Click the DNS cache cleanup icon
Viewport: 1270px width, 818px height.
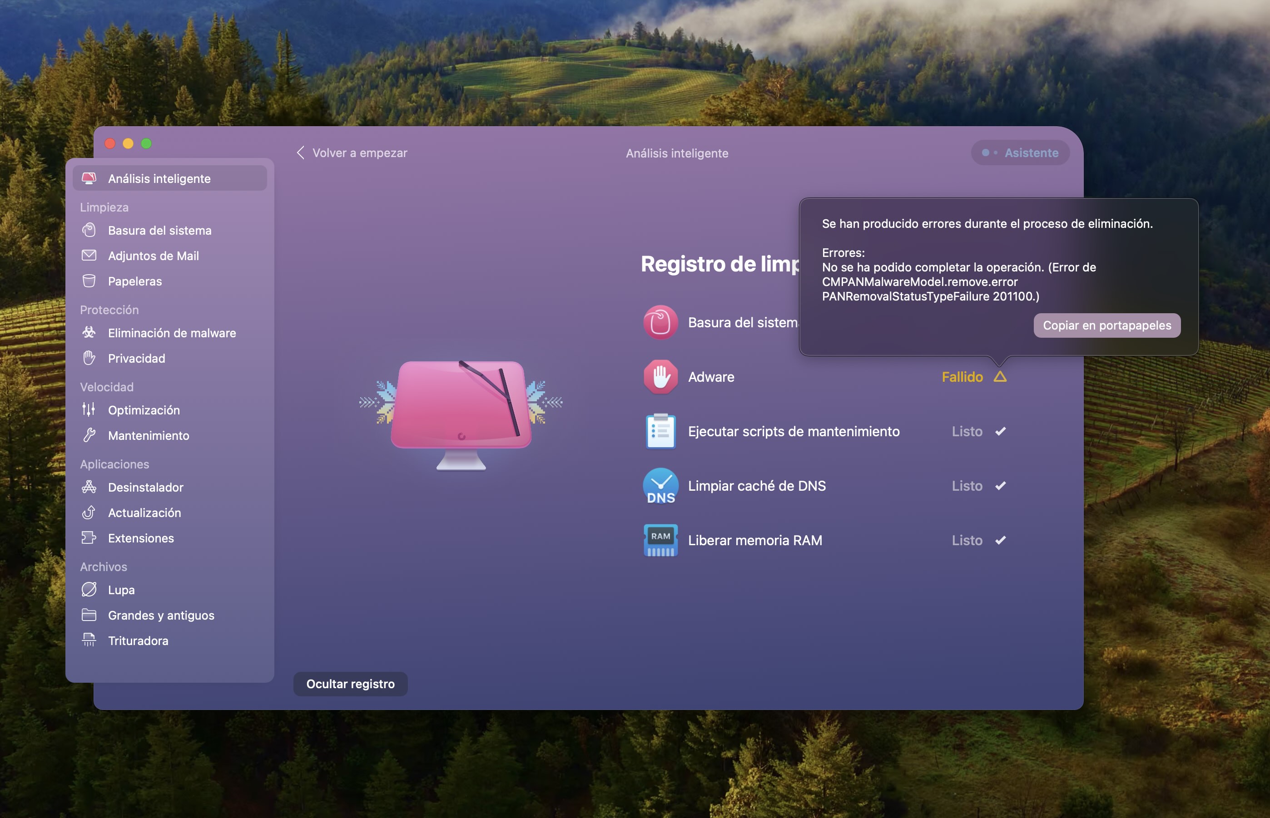(x=660, y=485)
